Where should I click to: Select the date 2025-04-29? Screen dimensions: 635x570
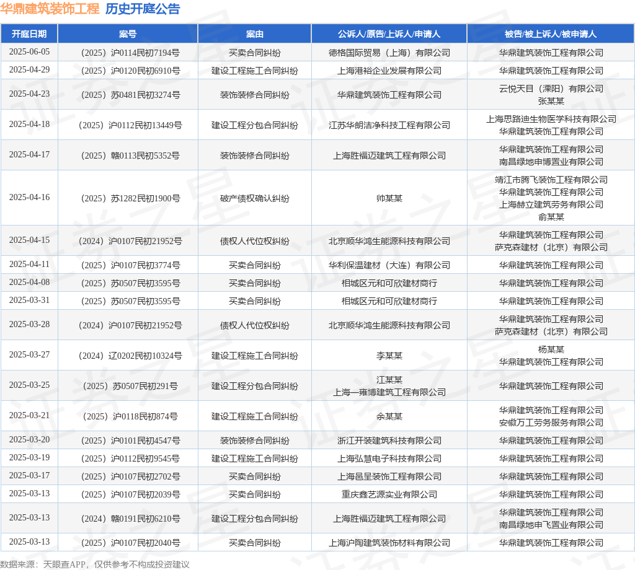(x=29, y=70)
